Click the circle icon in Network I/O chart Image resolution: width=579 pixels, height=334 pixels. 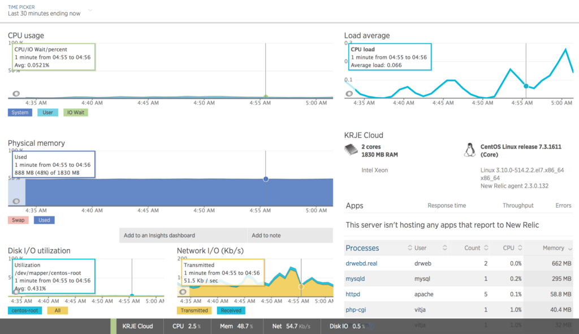[x=183, y=292]
